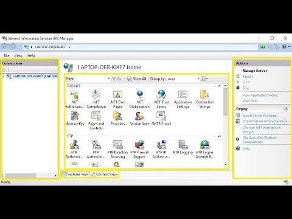Open the Providers feature

(117, 119)
